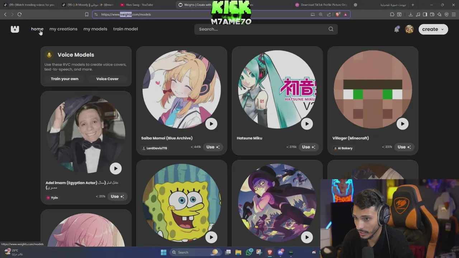
Task: Play the Hatsune Miku voice preview
Action: pyautogui.click(x=307, y=124)
